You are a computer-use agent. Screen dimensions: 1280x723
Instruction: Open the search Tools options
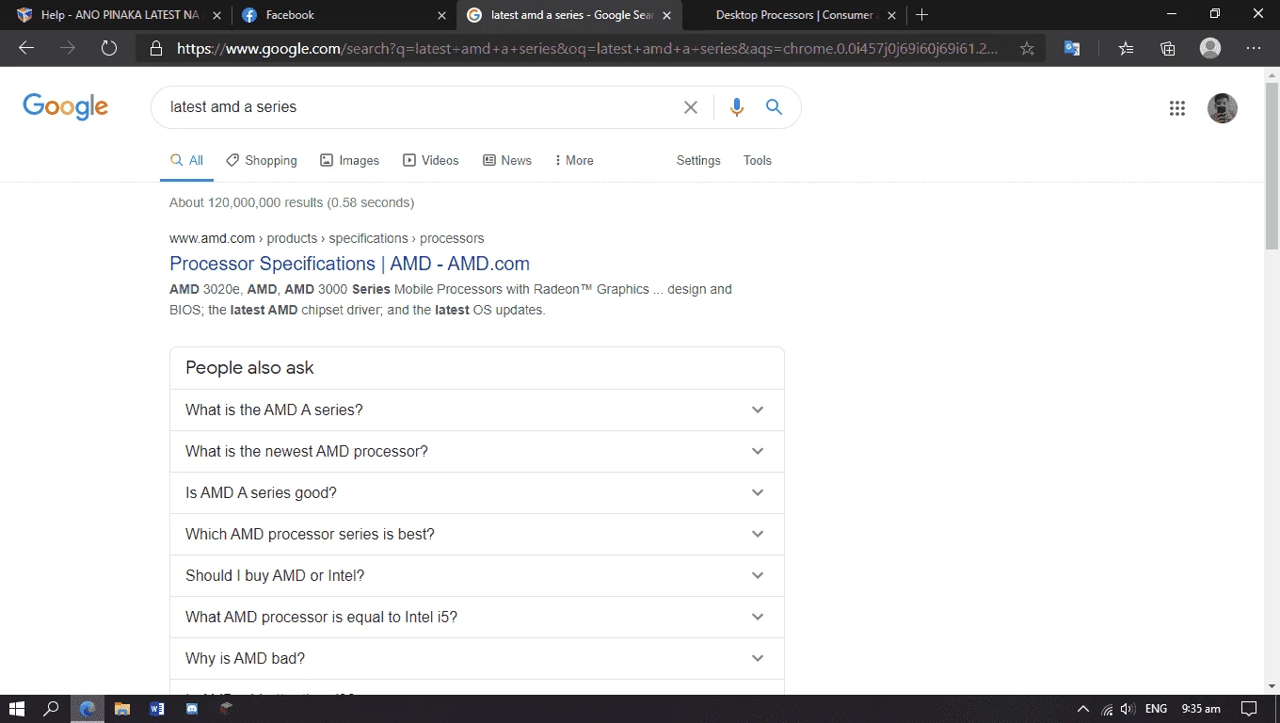[x=758, y=161]
